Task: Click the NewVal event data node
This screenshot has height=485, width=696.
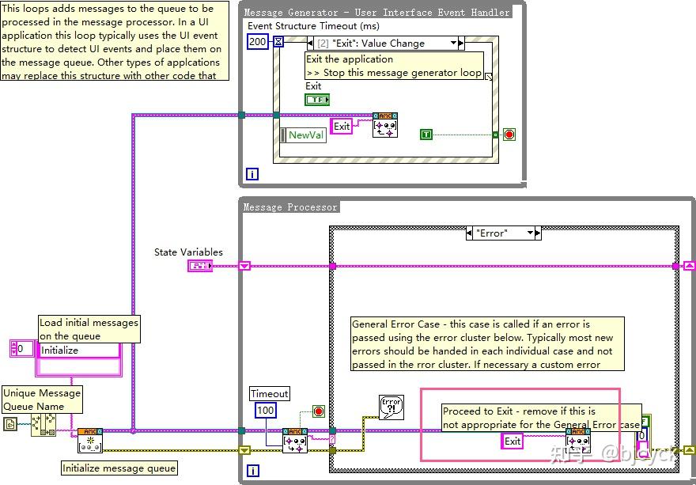Action: [x=304, y=135]
